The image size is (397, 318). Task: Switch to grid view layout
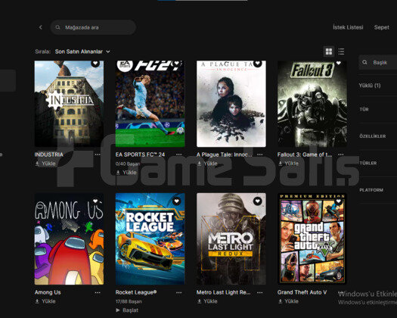329,51
